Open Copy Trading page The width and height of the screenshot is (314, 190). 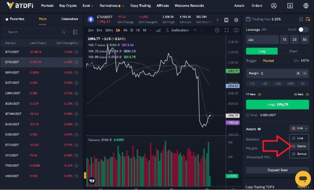click(141, 6)
